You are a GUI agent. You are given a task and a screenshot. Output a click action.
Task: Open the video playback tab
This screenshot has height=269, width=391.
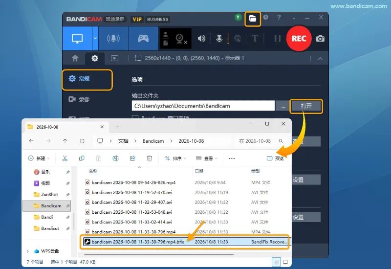114,58
